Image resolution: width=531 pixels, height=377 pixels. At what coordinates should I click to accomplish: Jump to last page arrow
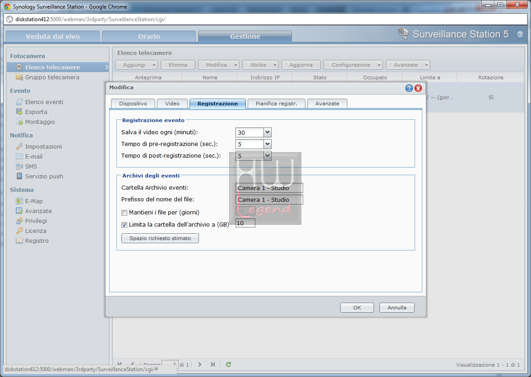(212, 364)
